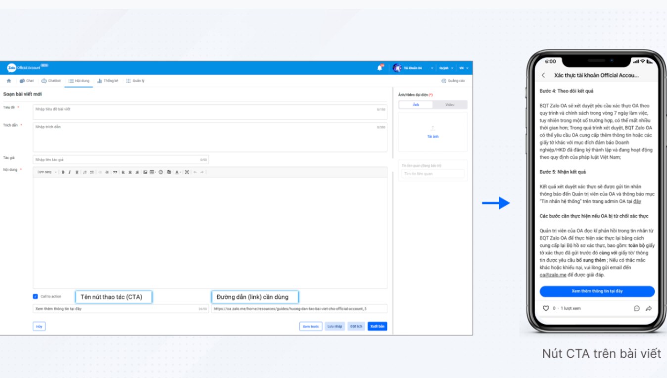Open the Home icon in the navigation bar
Image resolution: width=667 pixels, height=378 pixels.
pos(9,81)
